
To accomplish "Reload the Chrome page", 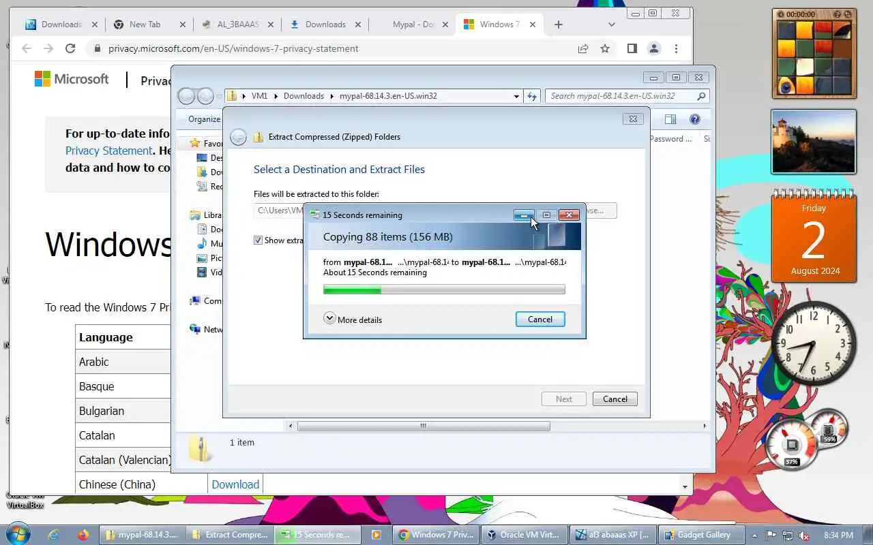I will click(70, 48).
